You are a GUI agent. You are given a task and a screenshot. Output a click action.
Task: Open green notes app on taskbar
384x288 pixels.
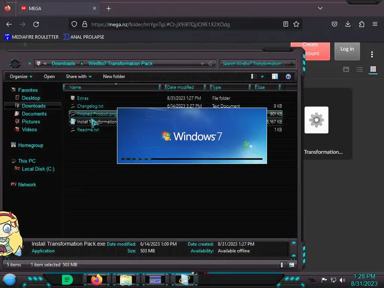click(x=67, y=280)
